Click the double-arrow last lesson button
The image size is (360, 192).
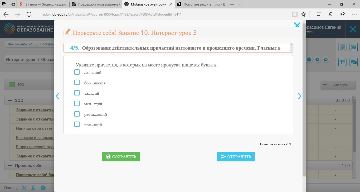pos(326,59)
